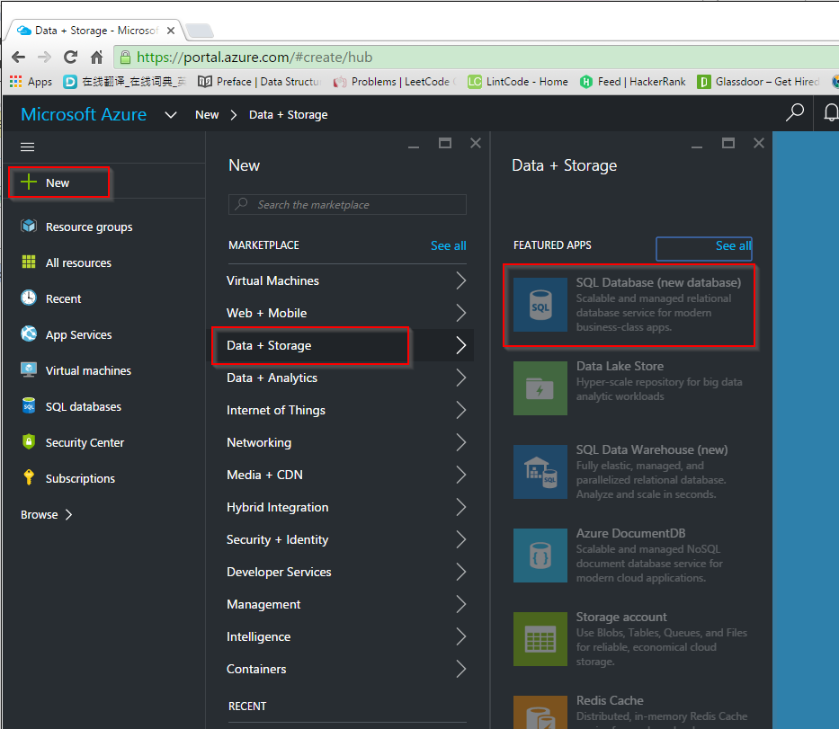Close the Data + Storage blade
The width and height of the screenshot is (839, 729).
pos(758,143)
